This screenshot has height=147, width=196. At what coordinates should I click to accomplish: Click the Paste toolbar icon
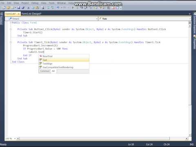37,8
